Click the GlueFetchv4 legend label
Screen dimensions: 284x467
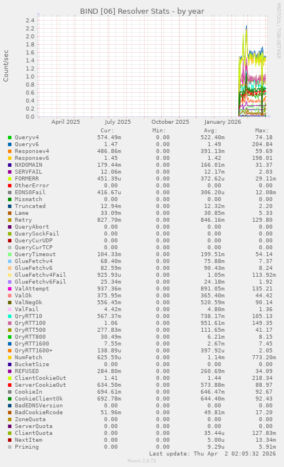[x=34, y=261]
